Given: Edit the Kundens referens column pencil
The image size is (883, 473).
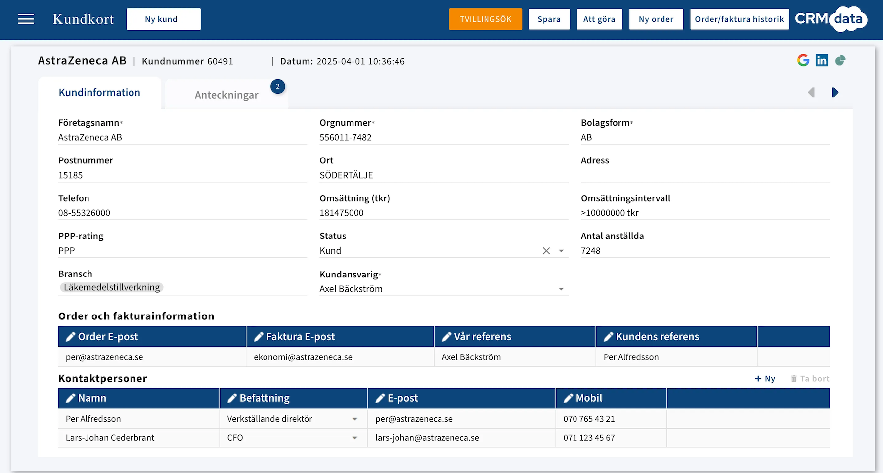Looking at the screenshot, I should click(x=609, y=337).
